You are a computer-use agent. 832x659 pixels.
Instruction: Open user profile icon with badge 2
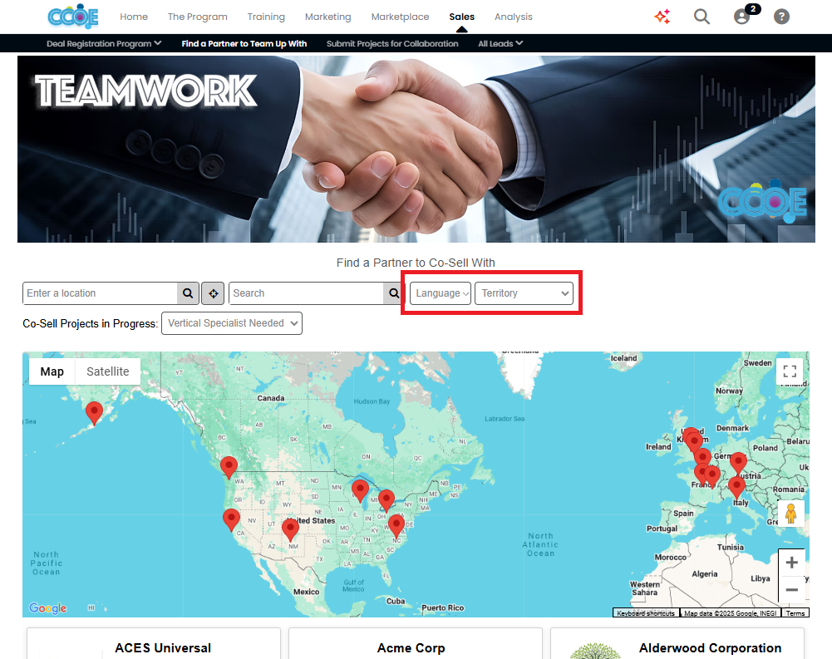pos(741,17)
